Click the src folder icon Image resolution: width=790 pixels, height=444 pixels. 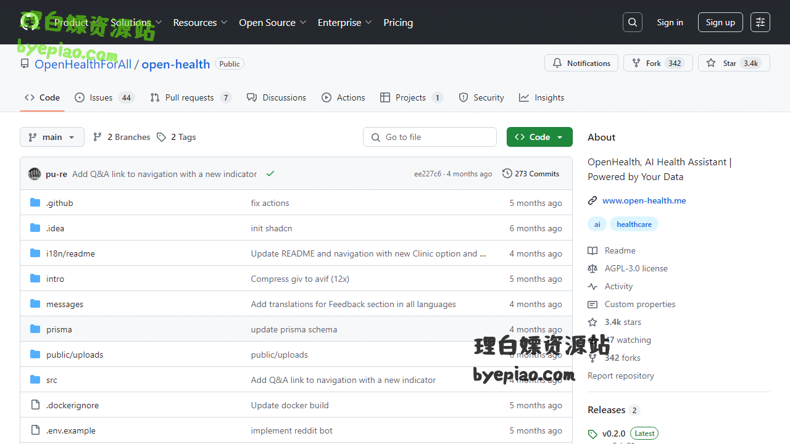(35, 380)
